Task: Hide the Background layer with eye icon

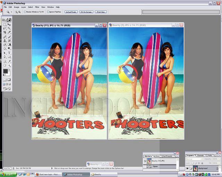Action: (x=187, y=168)
